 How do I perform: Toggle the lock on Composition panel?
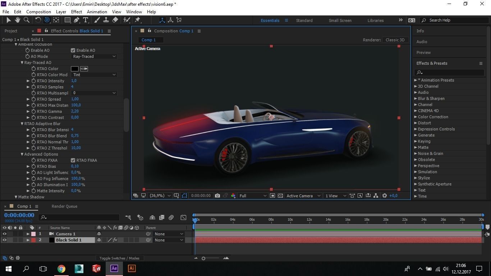tap(150, 31)
